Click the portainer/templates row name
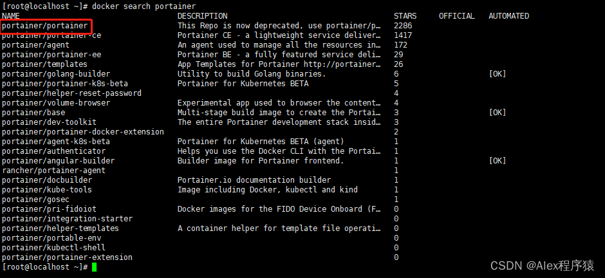Screen dimensions: 605x278 45,64
